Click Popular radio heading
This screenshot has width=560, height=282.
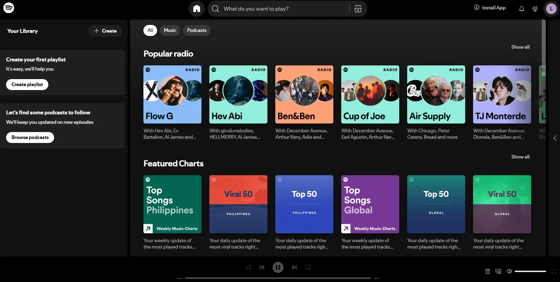pos(168,54)
